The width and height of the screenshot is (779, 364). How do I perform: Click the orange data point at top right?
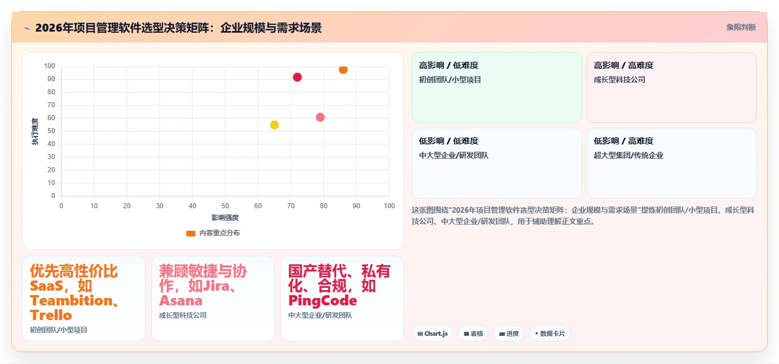[343, 69]
